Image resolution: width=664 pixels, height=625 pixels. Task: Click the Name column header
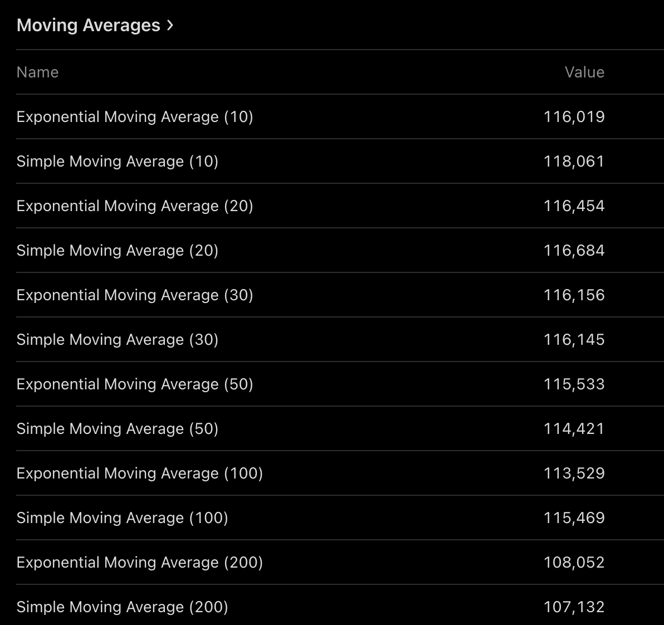pos(37,72)
